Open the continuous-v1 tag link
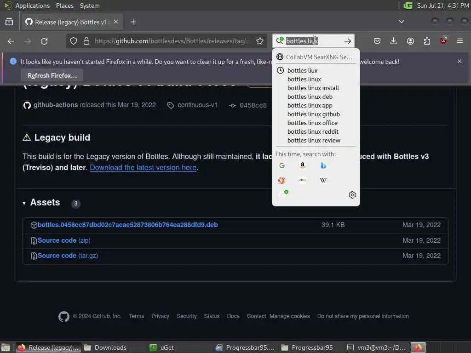 pyautogui.click(x=197, y=105)
